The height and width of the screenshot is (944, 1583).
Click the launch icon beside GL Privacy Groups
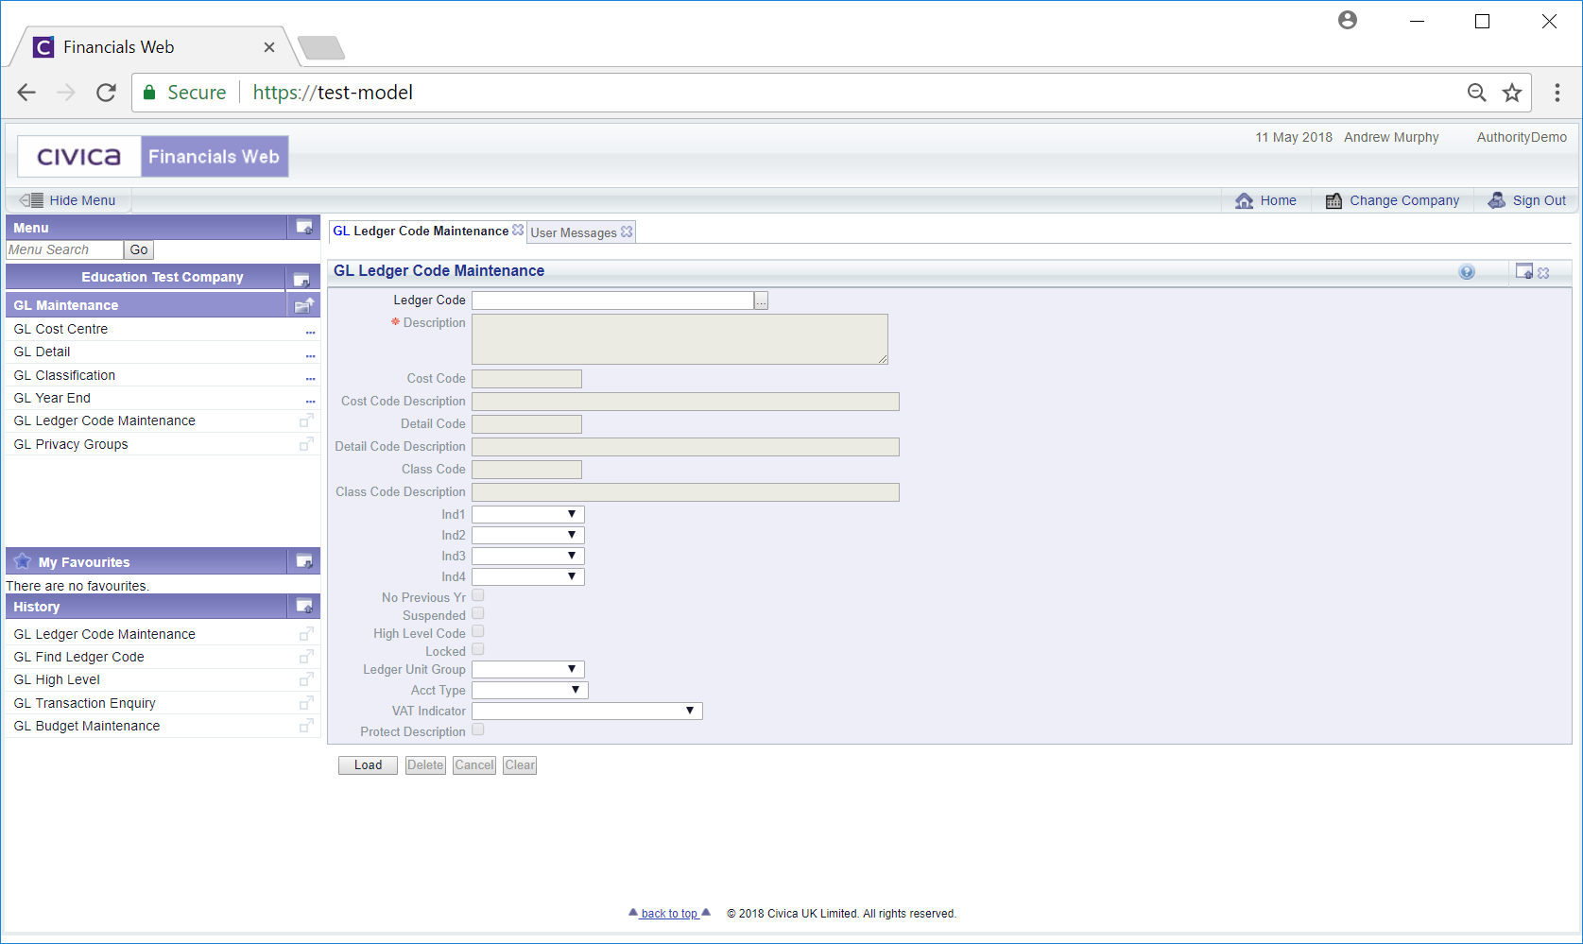(x=306, y=443)
